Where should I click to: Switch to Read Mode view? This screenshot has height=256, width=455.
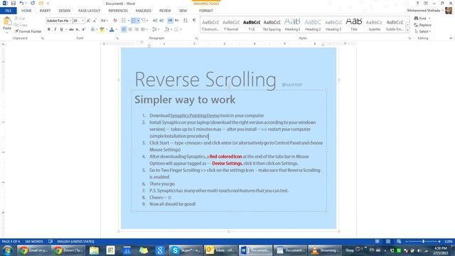point(378,242)
